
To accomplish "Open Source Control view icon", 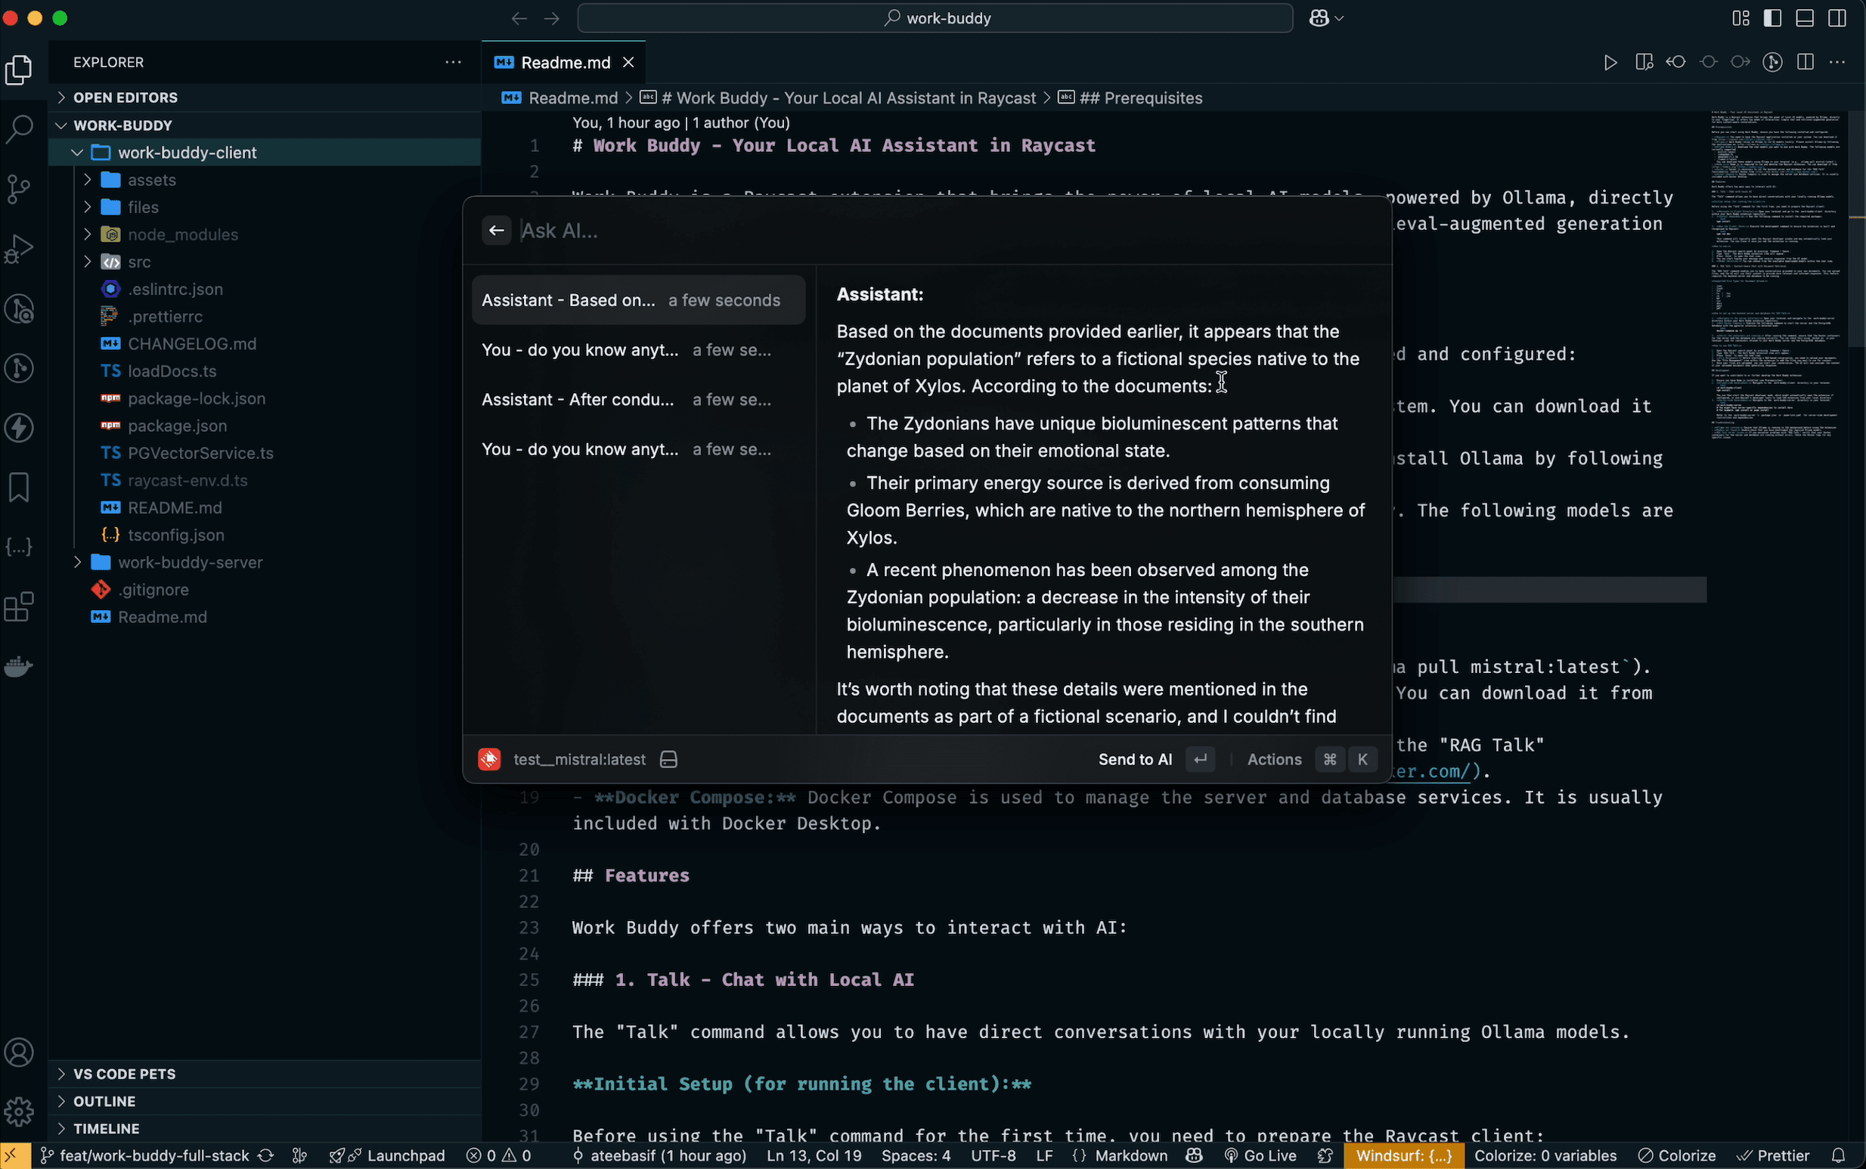I will point(20,188).
